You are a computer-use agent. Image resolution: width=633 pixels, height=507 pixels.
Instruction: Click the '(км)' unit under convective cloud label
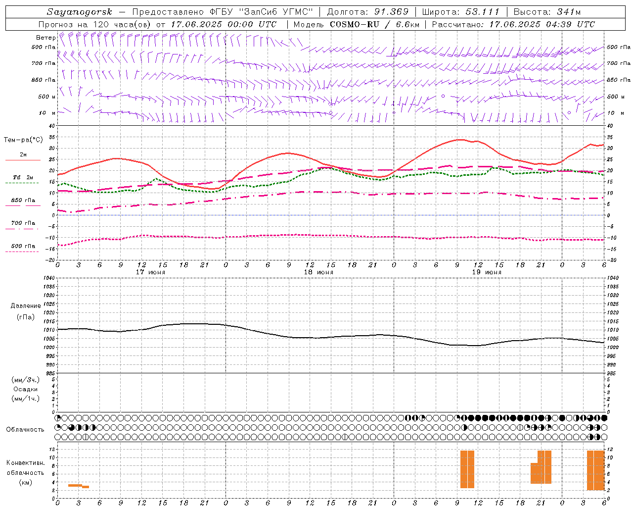click(x=26, y=482)
